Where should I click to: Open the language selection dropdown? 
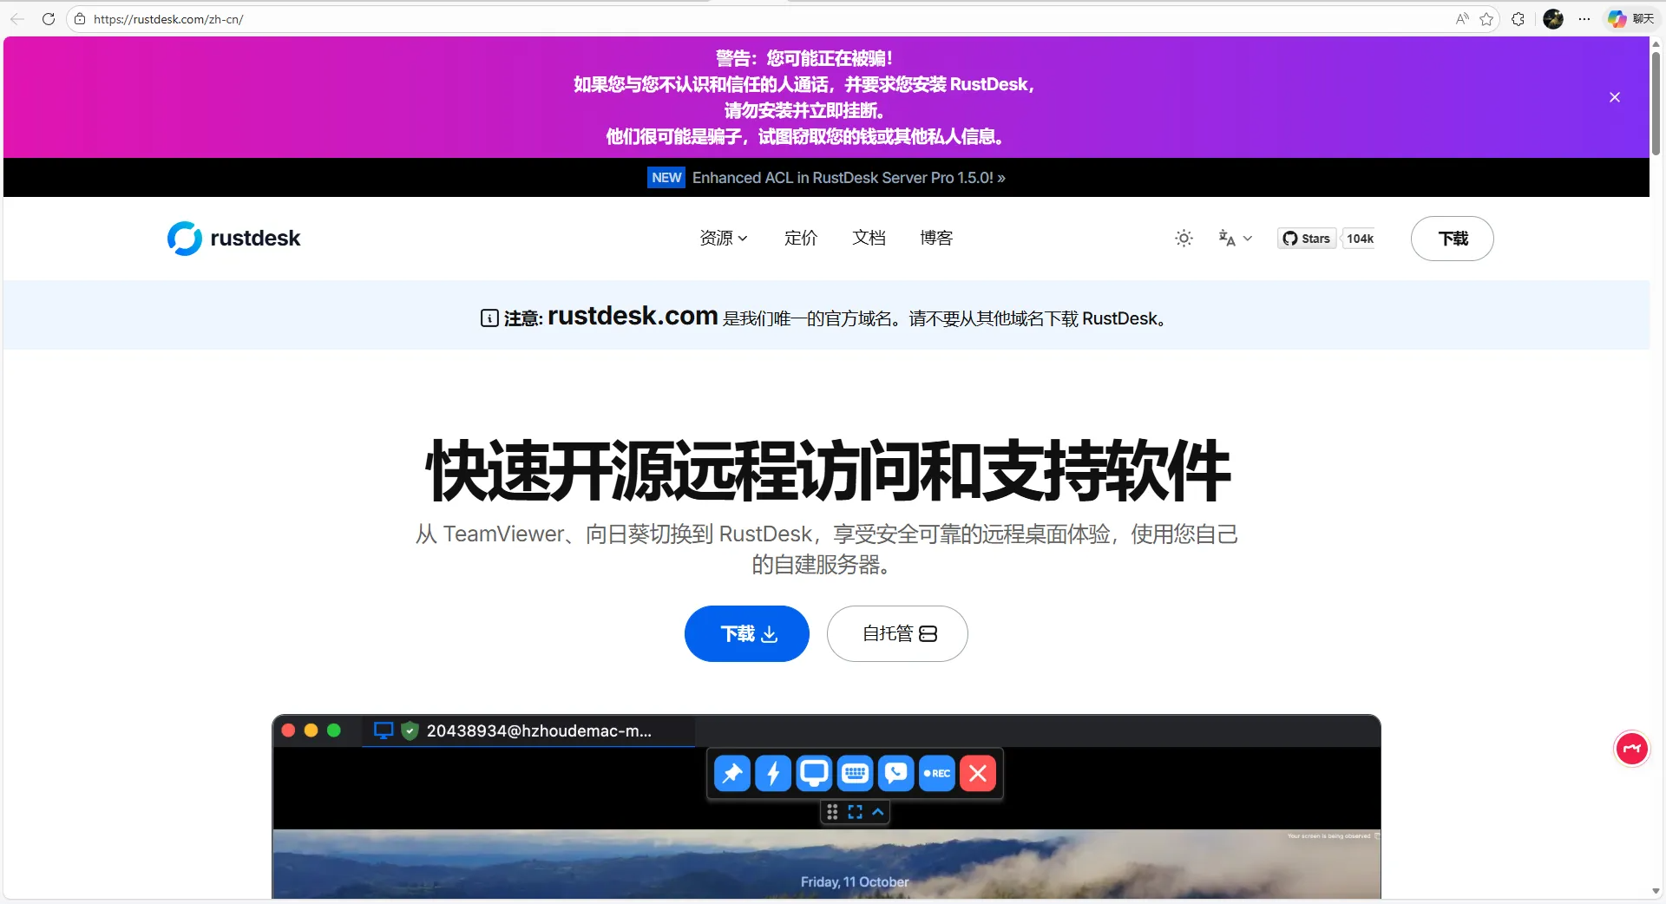point(1234,238)
